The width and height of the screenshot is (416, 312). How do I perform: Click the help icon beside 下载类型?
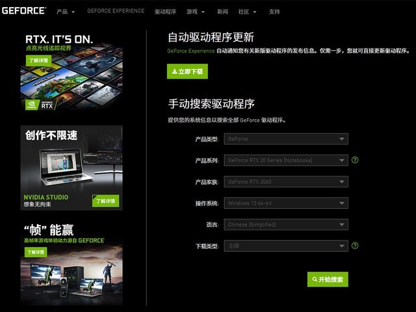[x=355, y=246]
